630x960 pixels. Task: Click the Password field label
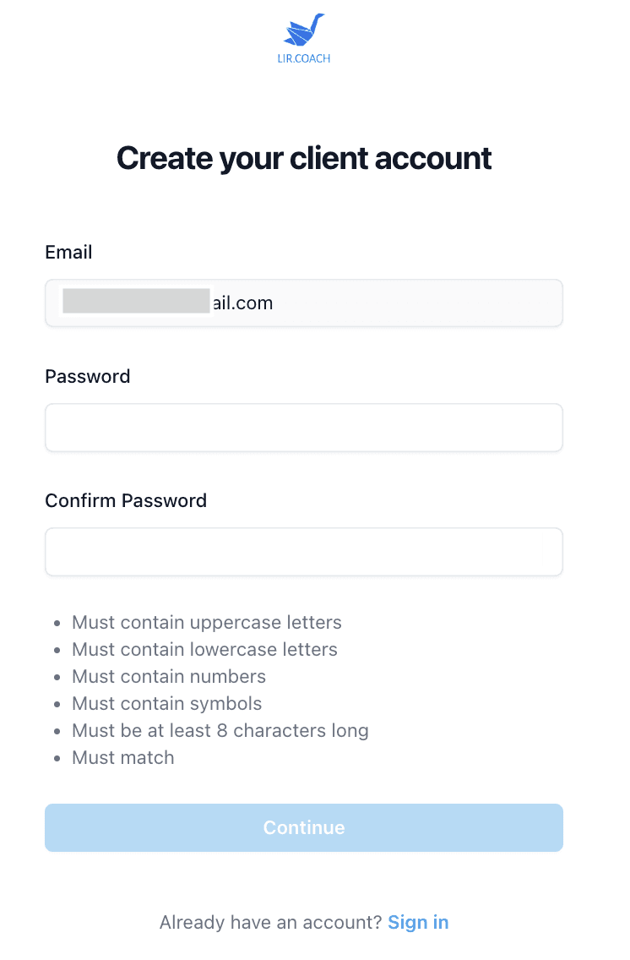point(88,376)
